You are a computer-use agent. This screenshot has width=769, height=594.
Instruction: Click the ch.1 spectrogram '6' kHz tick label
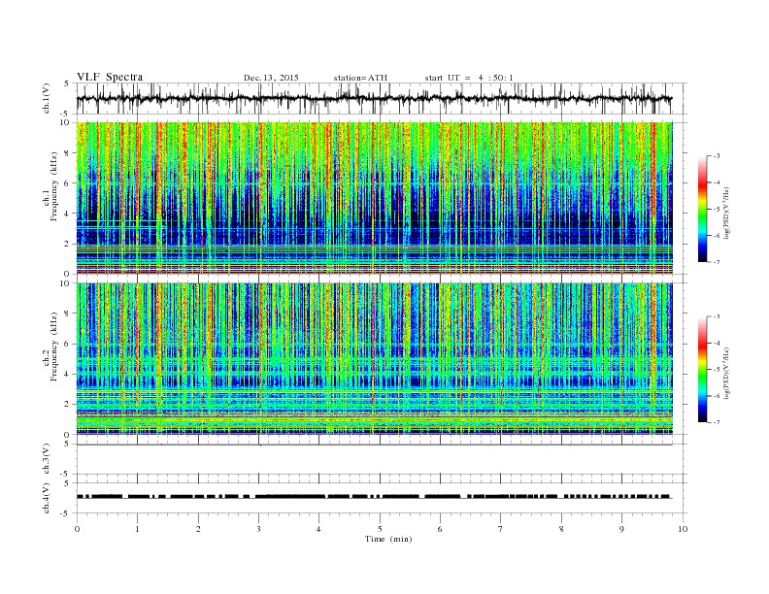67,183
